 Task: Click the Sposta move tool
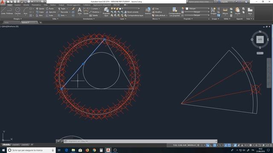point(40,8)
